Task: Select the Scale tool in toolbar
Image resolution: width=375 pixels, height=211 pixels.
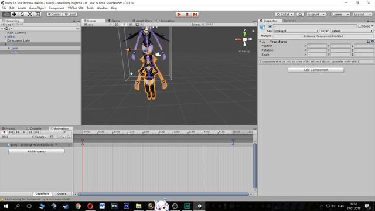Action: pyautogui.click(x=30, y=14)
